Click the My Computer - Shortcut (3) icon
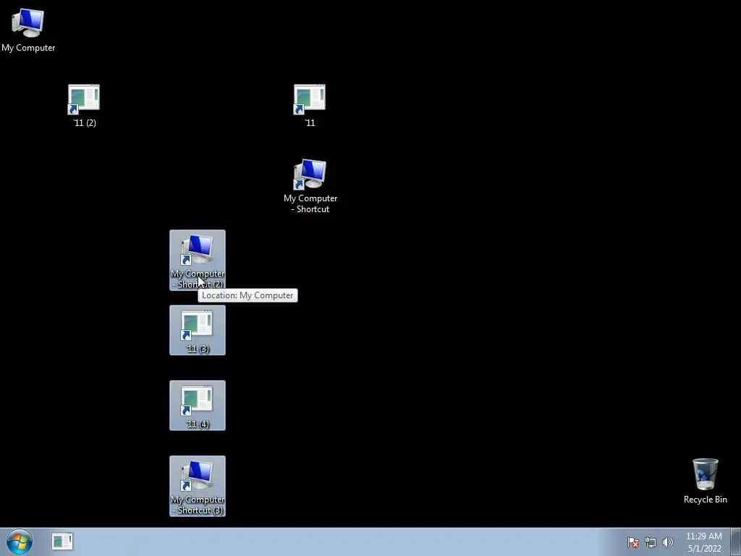 pos(198,486)
